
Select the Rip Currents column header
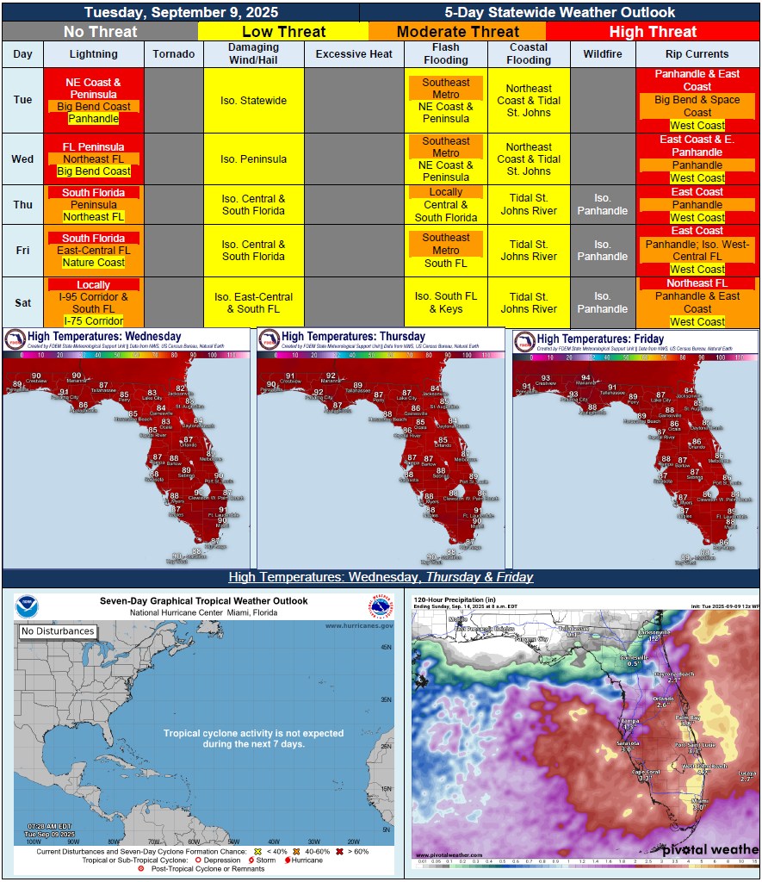tap(697, 54)
